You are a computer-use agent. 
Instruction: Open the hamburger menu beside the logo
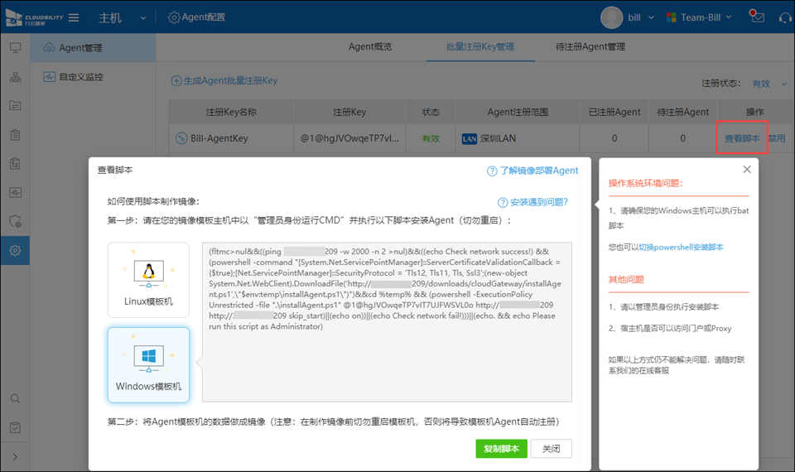(x=74, y=17)
